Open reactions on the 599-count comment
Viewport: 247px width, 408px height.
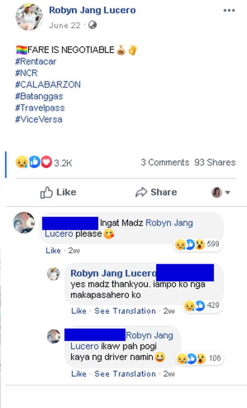coord(197,244)
